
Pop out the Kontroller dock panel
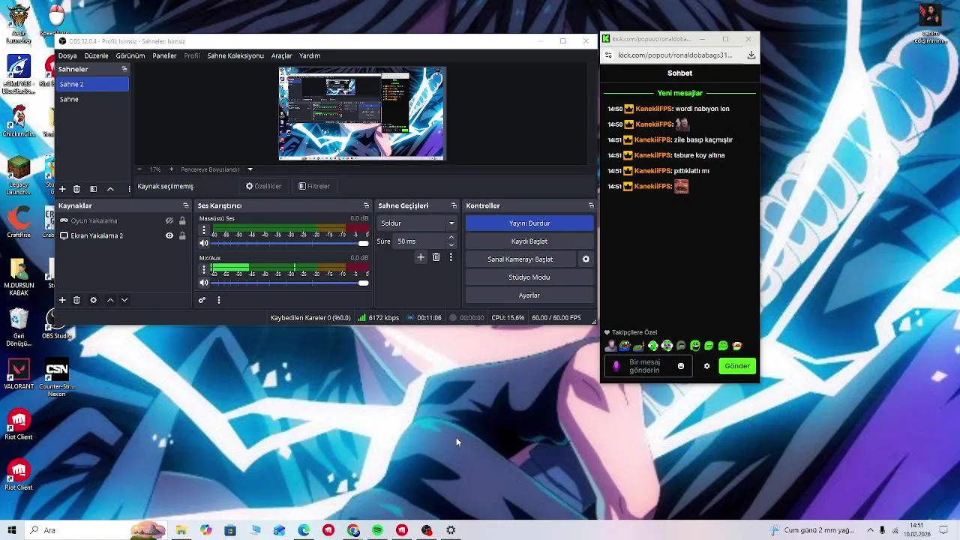coord(591,205)
